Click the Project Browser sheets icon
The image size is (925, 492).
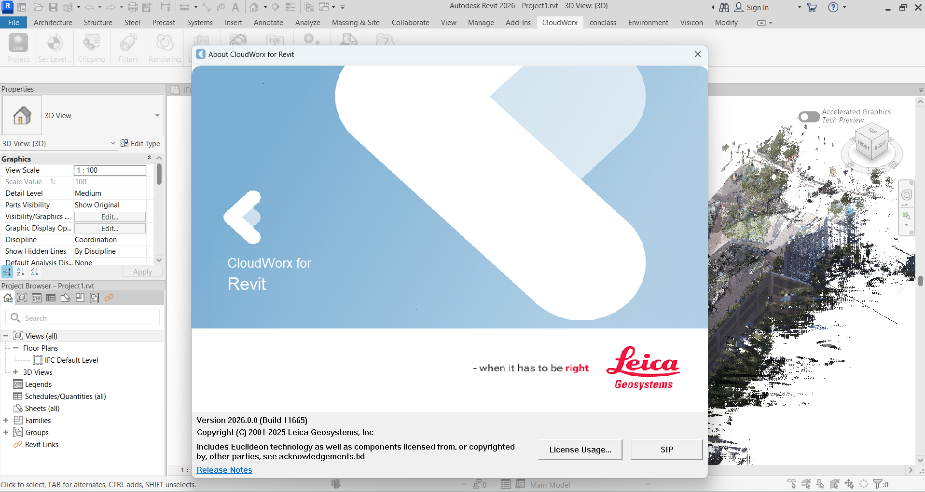(x=65, y=298)
